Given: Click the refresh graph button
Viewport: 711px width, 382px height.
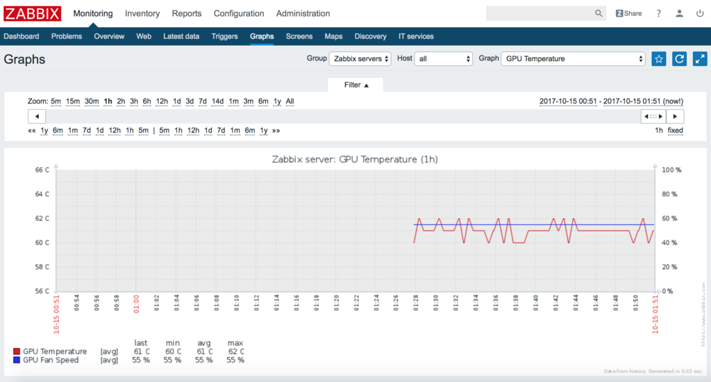Looking at the screenshot, I should [679, 59].
